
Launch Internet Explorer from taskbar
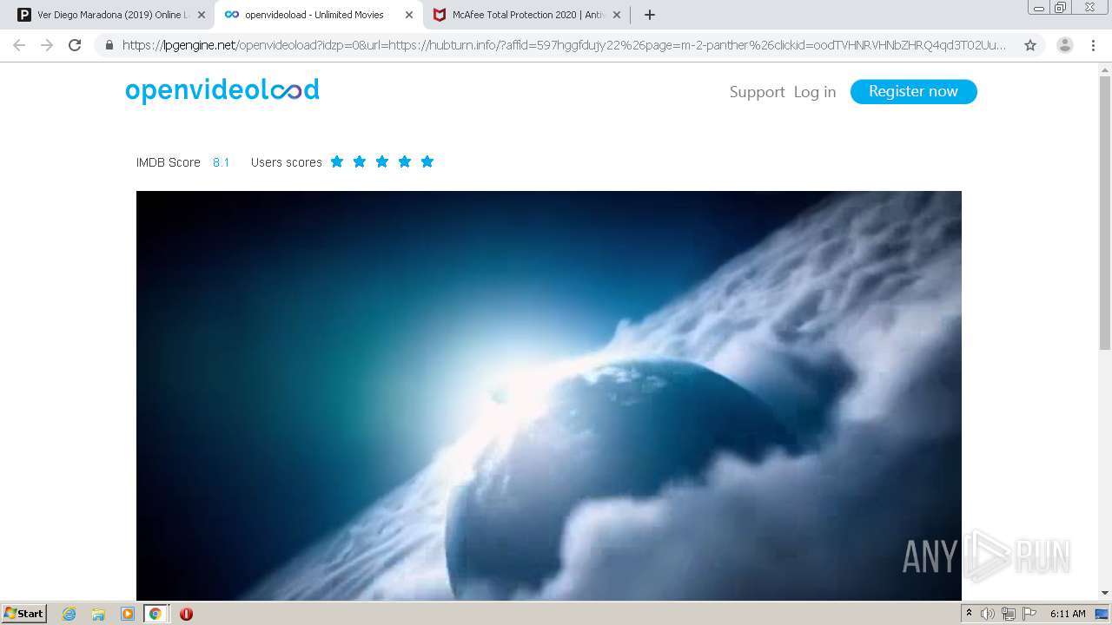tap(69, 614)
